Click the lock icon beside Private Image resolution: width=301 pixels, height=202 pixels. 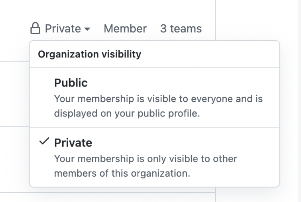point(35,28)
